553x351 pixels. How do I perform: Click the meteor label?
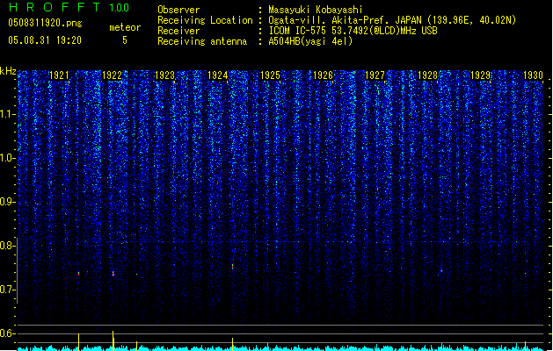point(125,27)
